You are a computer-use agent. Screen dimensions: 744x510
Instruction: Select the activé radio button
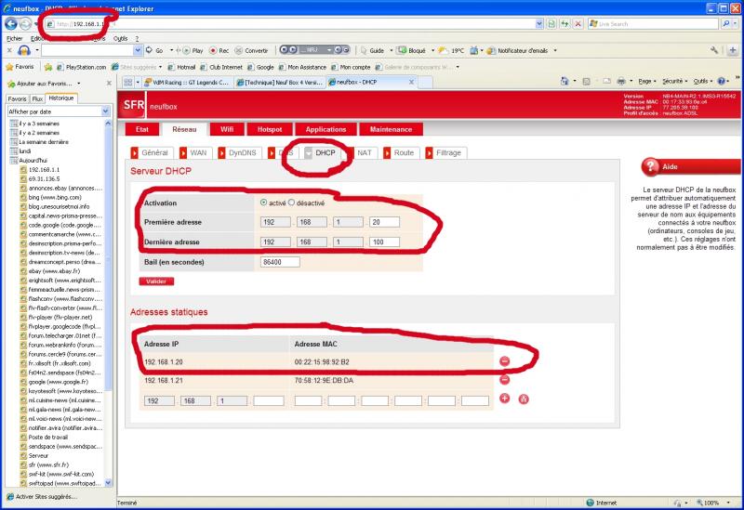pyautogui.click(x=263, y=203)
